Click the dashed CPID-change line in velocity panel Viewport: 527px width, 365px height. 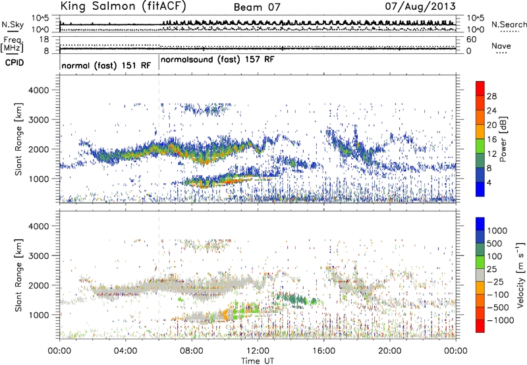click(x=159, y=275)
